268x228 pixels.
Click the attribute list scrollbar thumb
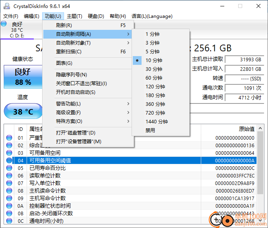(x=260, y=163)
